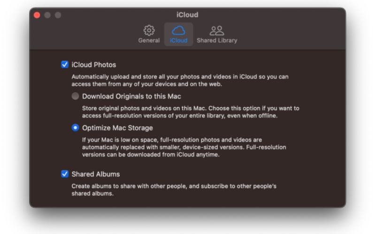Click the iCloud window title
375x234 pixels.
[187, 15]
